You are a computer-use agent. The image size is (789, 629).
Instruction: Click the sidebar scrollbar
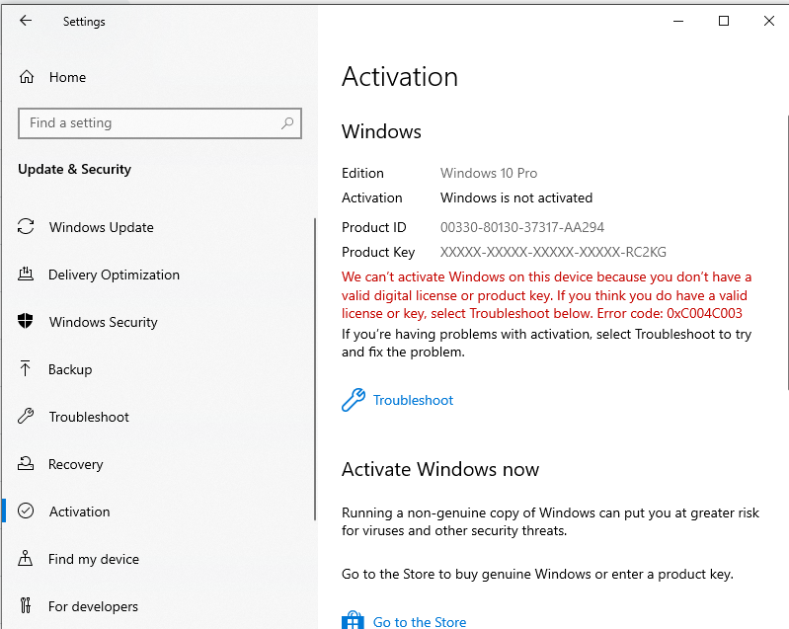(315, 369)
